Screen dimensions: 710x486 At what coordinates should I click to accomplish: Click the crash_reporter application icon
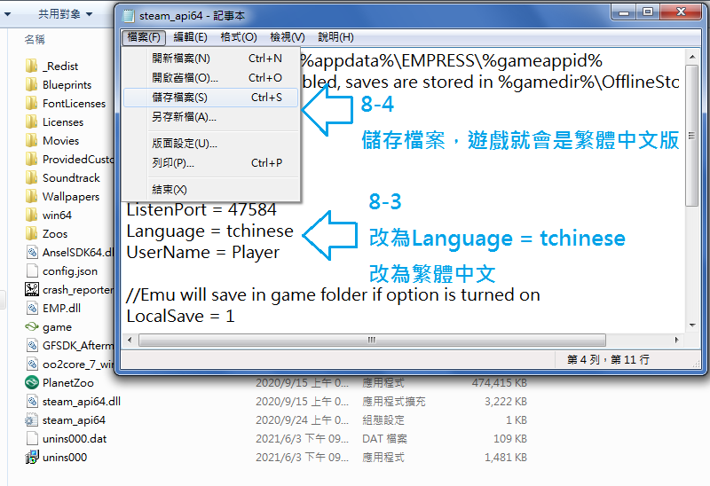[x=32, y=289]
